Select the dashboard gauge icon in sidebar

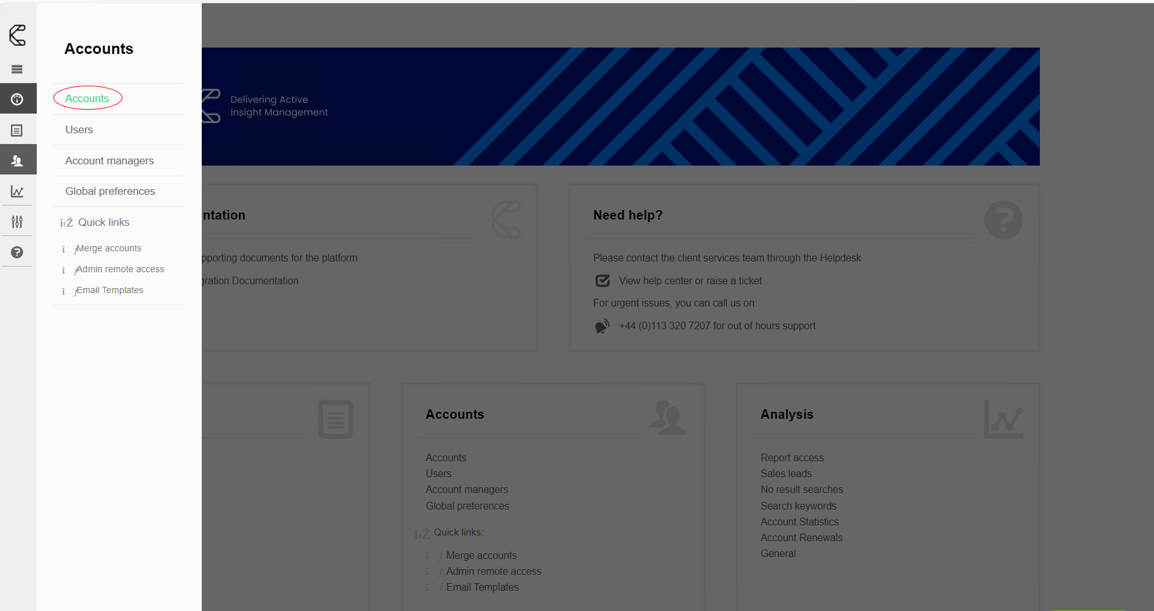click(17, 99)
